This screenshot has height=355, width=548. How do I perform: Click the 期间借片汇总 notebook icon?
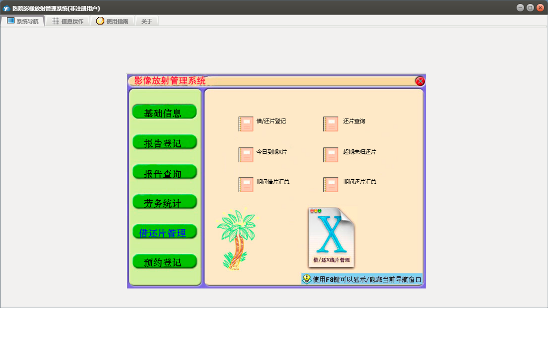coord(246,184)
